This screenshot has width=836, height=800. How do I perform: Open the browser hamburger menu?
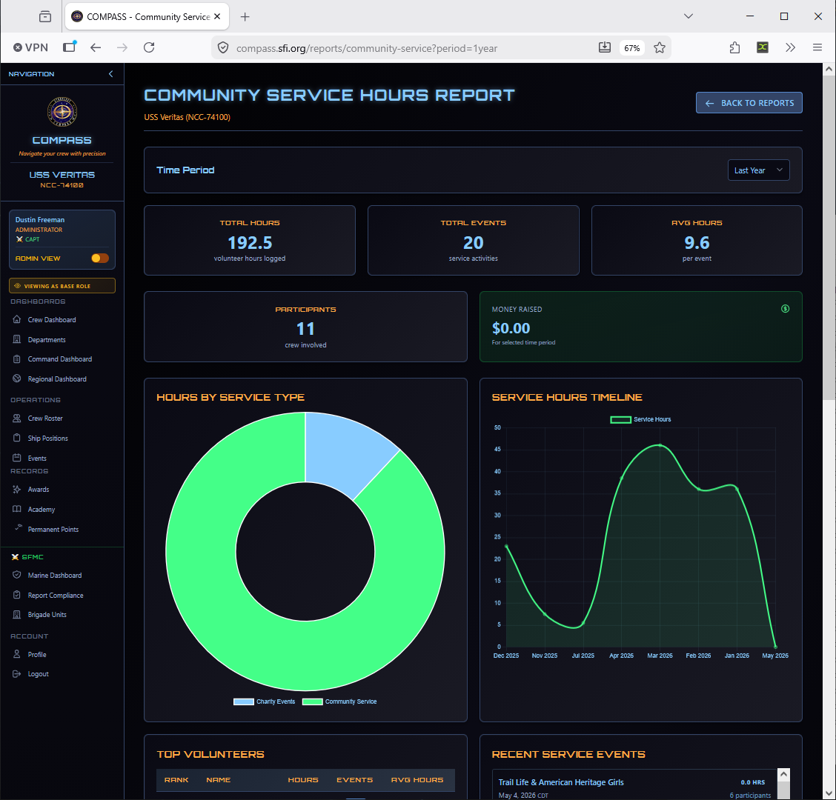(817, 47)
